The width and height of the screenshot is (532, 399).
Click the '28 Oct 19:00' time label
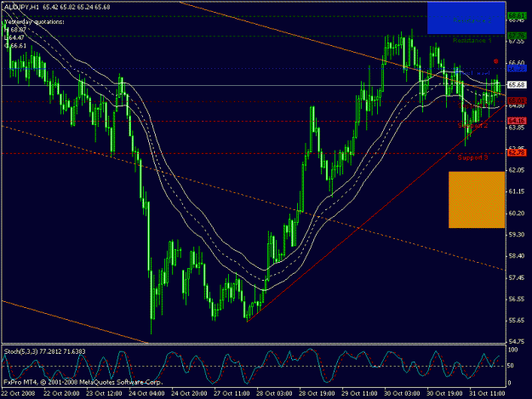pos(317,393)
